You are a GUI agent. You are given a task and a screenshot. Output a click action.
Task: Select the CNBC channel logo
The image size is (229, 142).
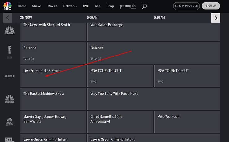(x=10, y=30)
